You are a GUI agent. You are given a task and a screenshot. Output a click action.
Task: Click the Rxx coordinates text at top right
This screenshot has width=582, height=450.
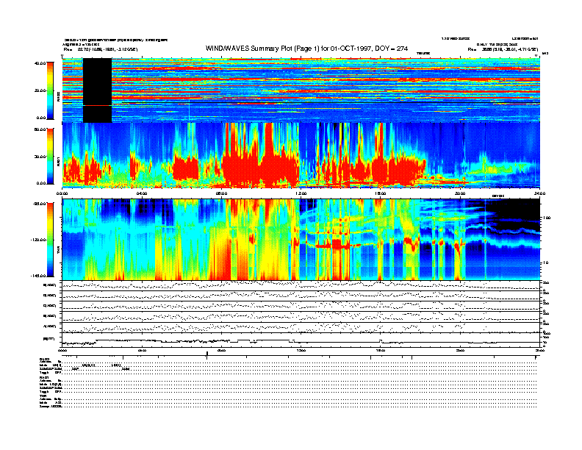(503, 49)
